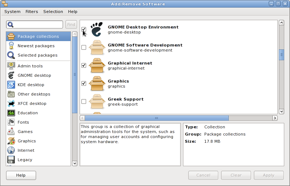Click the Apply button
The image size is (290, 186).
pyautogui.click(x=269, y=175)
